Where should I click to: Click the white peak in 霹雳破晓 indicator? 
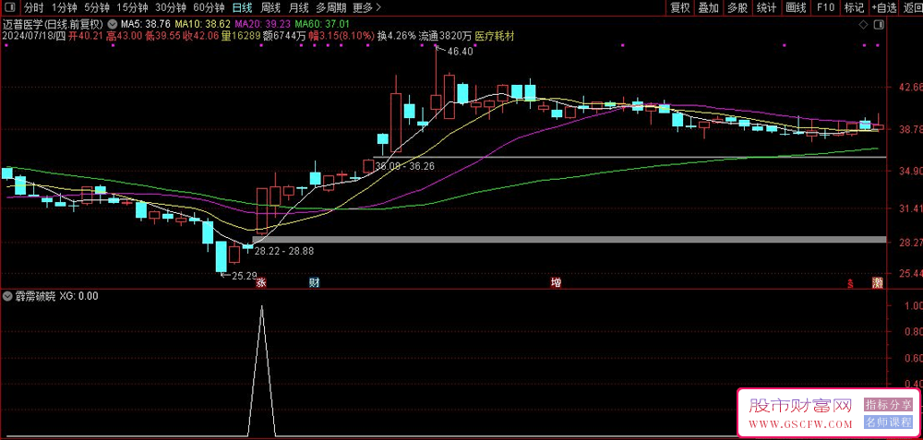(x=262, y=306)
